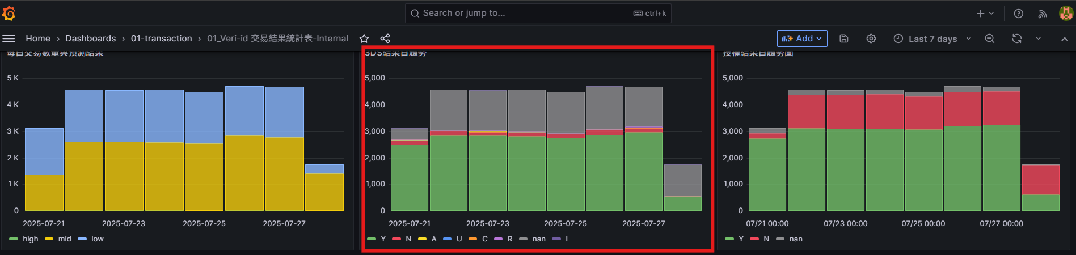Star this dashboard as favorite
The height and width of the screenshot is (255, 1076).
pos(364,39)
